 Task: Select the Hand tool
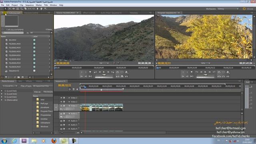[42, 9]
